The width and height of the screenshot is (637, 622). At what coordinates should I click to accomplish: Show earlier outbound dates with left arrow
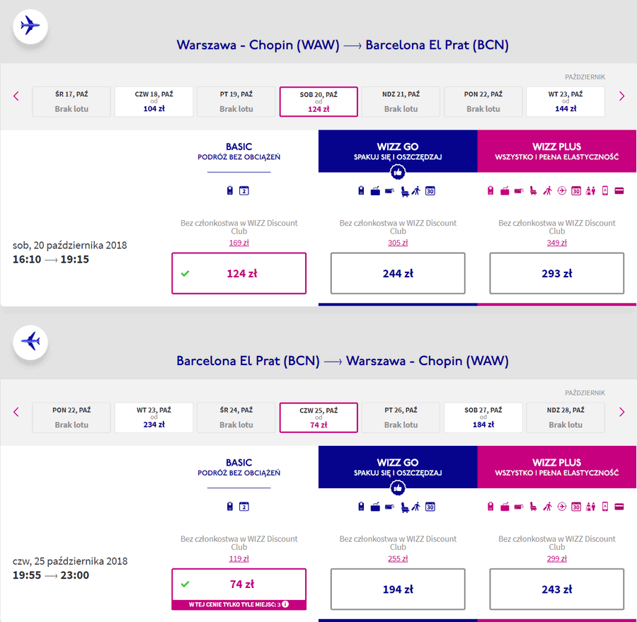click(16, 96)
